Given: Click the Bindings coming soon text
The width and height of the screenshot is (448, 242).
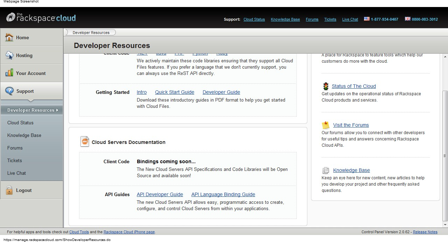Looking at the screenshot, I should [166, 161].
